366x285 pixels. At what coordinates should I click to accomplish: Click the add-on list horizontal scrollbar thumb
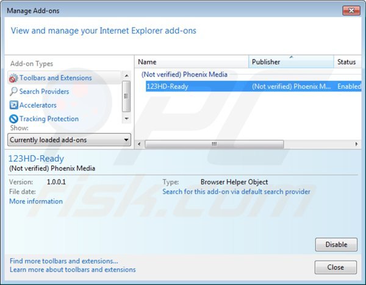point(214,144)
